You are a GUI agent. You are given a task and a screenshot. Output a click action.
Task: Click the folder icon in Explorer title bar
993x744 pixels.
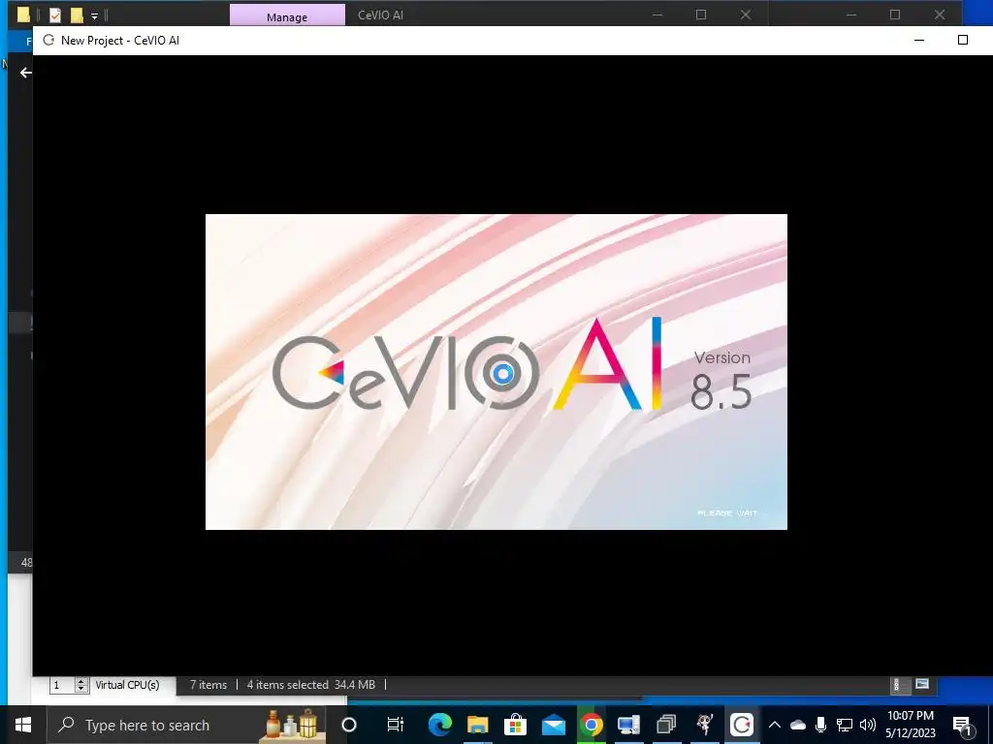(23, 15)
